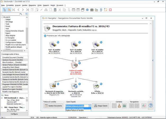Tile windows vertically icon
This screenshot has height=119, width=166.
point(78,10)
